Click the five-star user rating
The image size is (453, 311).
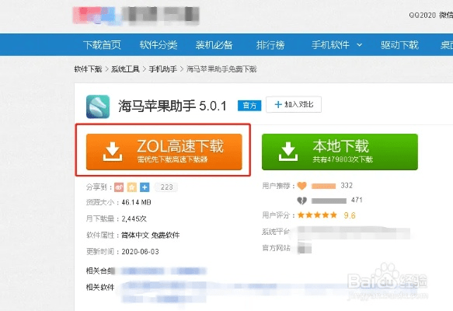(x=317, y=215)
